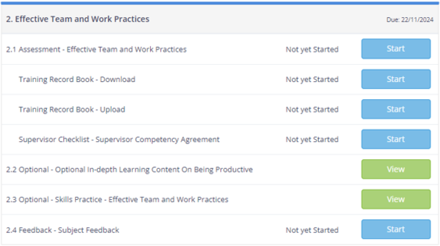View 2.2 Optional In-depth Learning Content

(x=396, y=169)
